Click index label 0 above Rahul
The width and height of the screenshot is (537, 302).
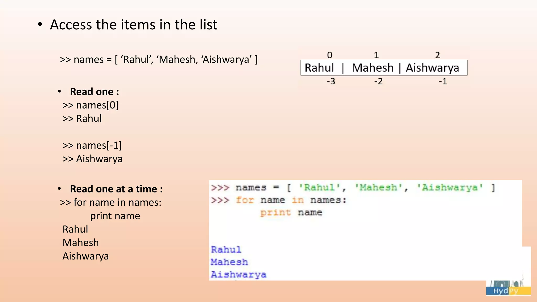point(330,55)
